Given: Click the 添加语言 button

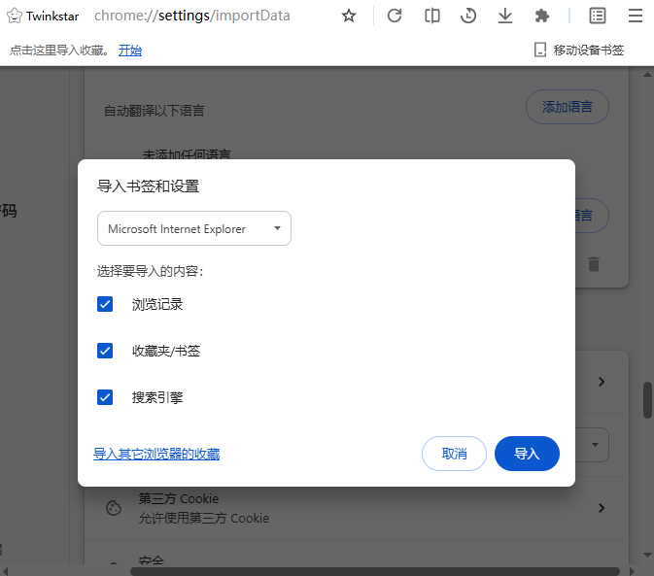Looking at the screenshot, I should 568,107.
